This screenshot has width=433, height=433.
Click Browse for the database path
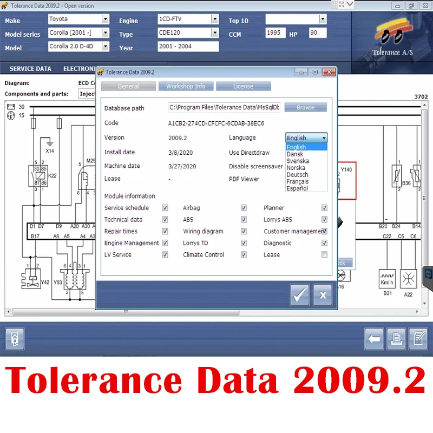[x=305, y=107]
